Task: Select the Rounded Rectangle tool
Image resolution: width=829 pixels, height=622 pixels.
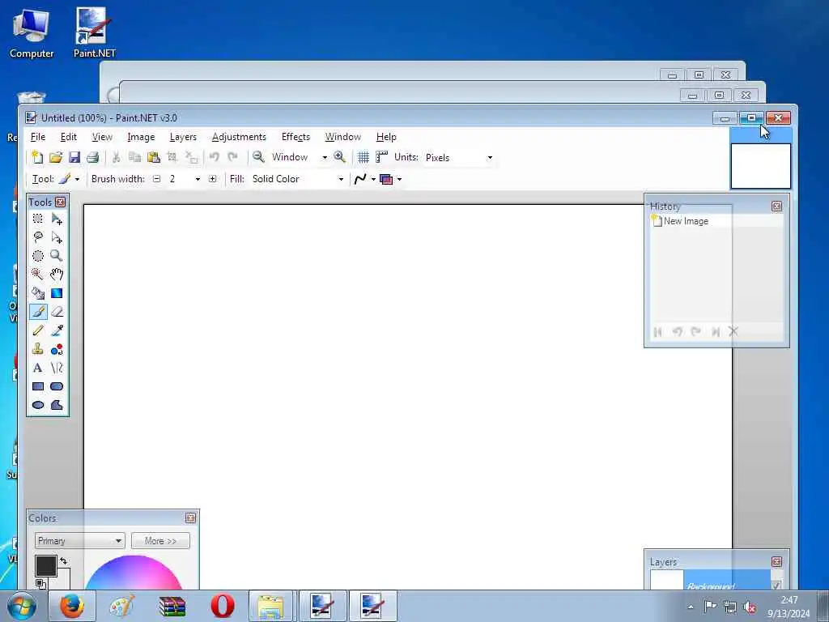Action: pos(57,386)
